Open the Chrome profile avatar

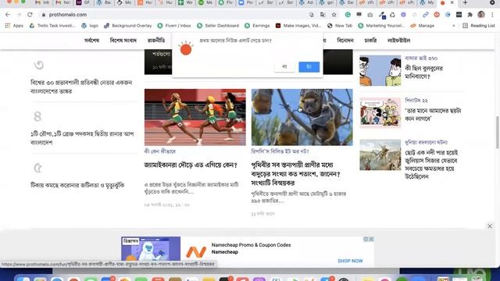point(481,15)
